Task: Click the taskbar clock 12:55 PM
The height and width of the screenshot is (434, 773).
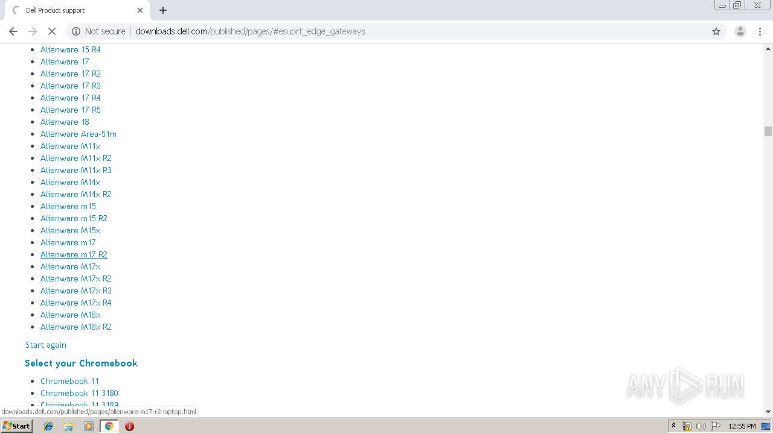Action: (742, 426)
